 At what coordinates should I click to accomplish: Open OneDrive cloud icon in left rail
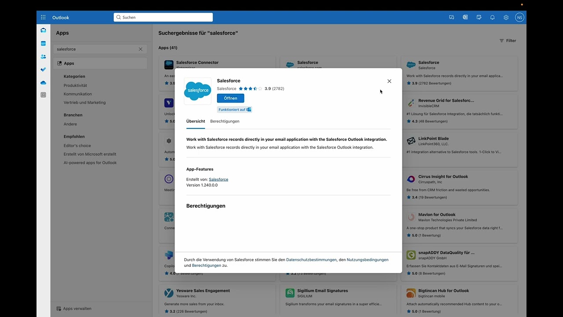coord(43,82)
